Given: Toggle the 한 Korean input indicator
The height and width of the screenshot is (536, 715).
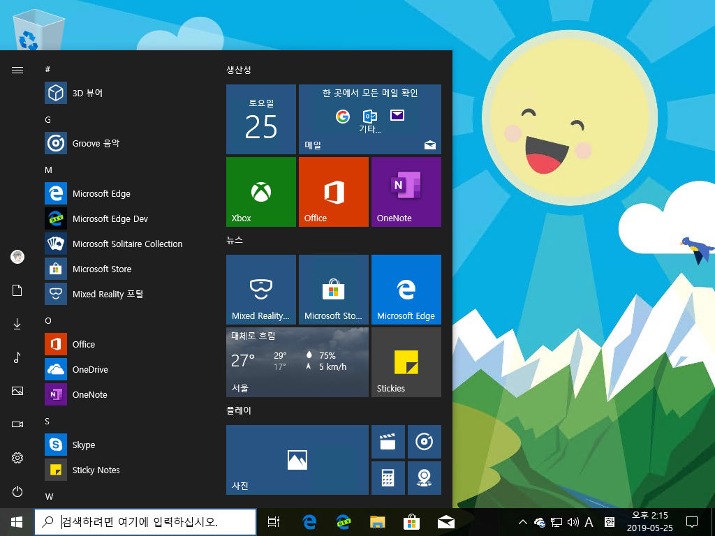Looking at the screenshot, I should coord(609,522).
